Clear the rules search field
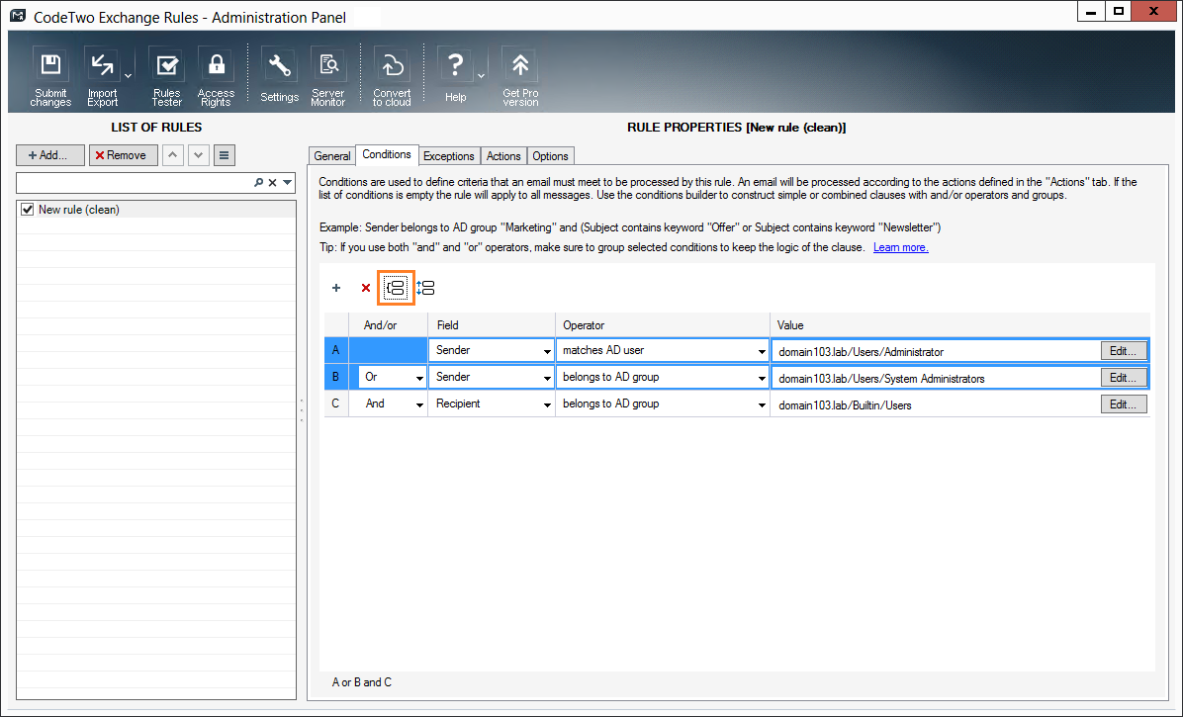This screenshot has width=1183, height=717. (273, 182)
